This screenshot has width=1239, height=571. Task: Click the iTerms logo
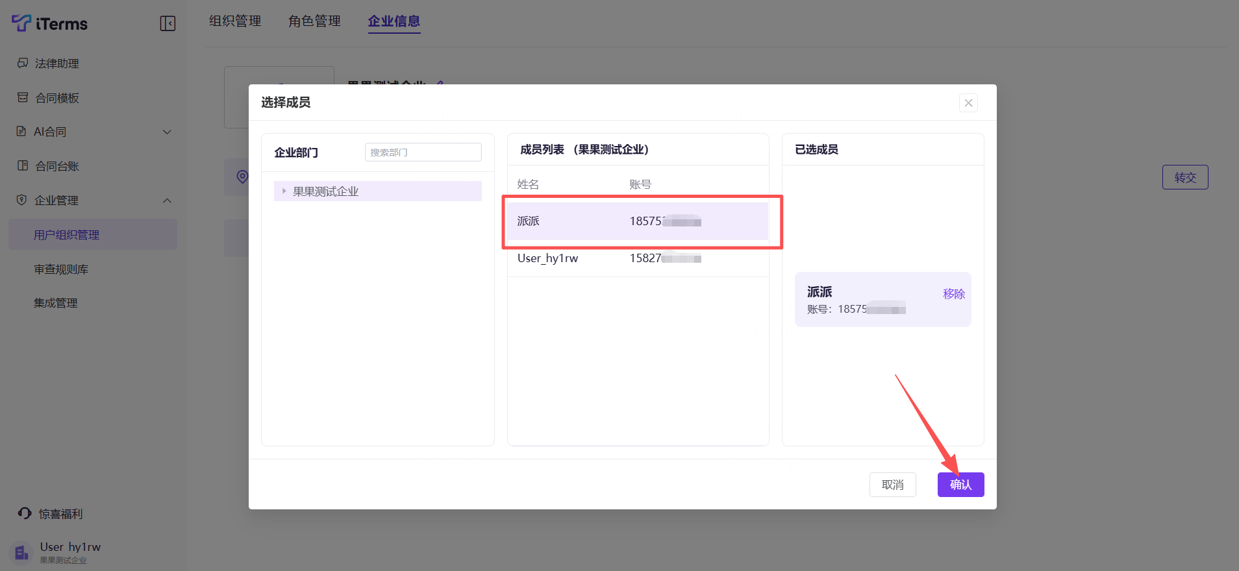(49, 23)
